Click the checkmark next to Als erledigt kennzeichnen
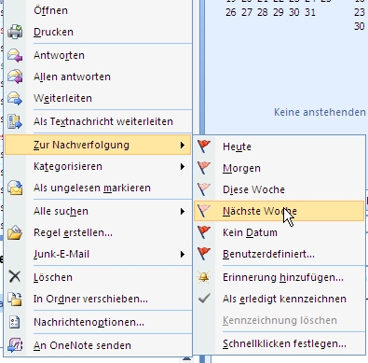 (204, 299)
